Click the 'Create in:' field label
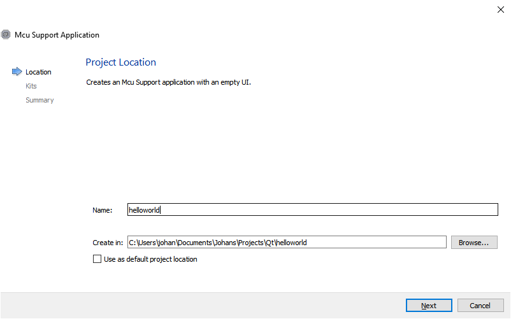The width and height of the screenshot is (511, 319). click(x=107, y=243)
